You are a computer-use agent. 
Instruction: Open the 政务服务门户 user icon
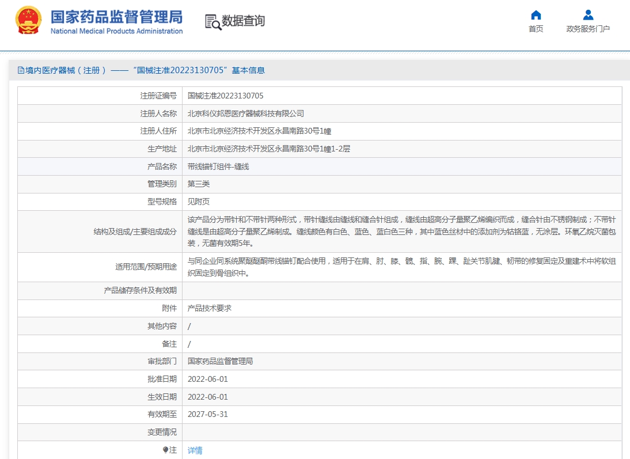[x=588, y=15]
